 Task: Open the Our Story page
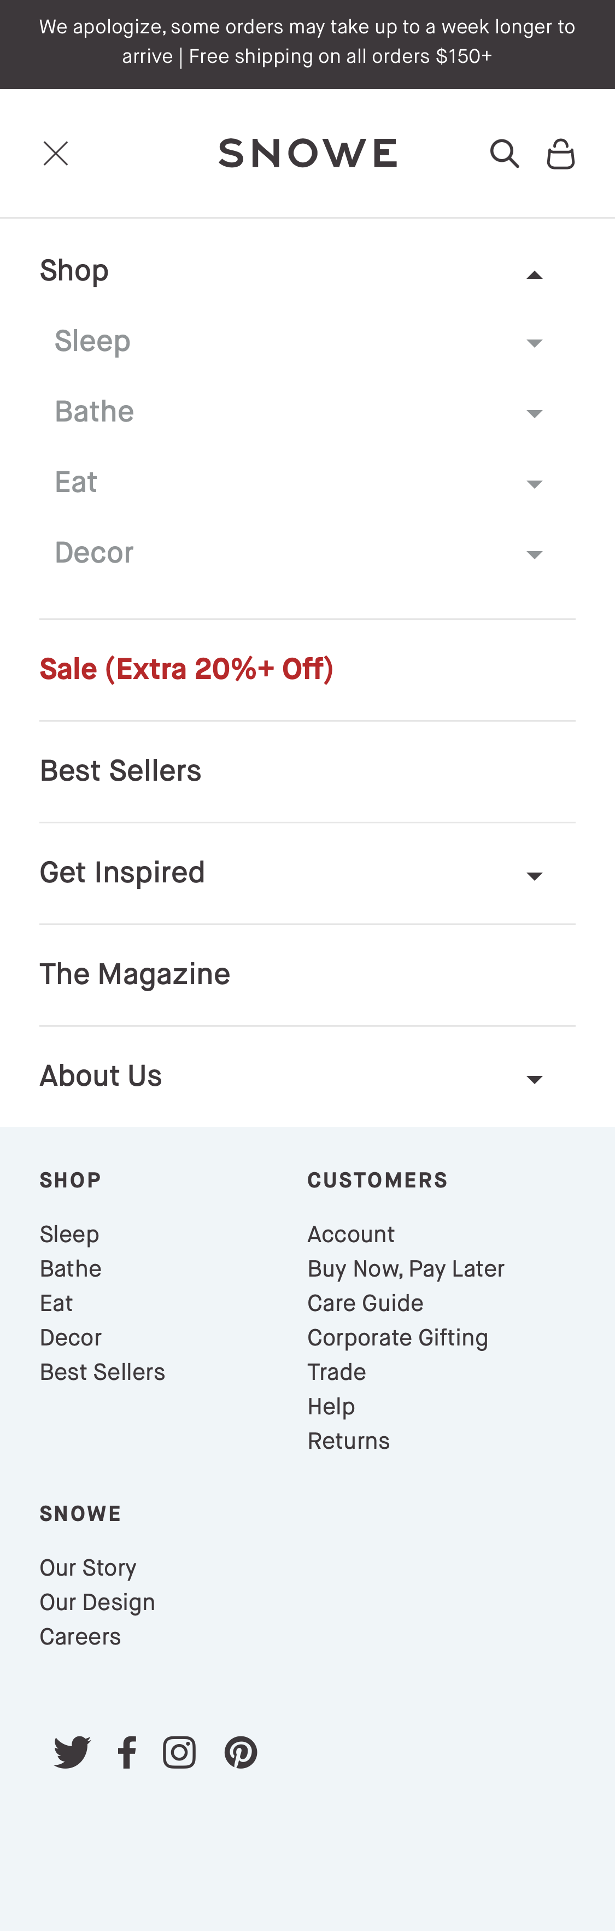pyautogui.click(x=88, y=1567)
